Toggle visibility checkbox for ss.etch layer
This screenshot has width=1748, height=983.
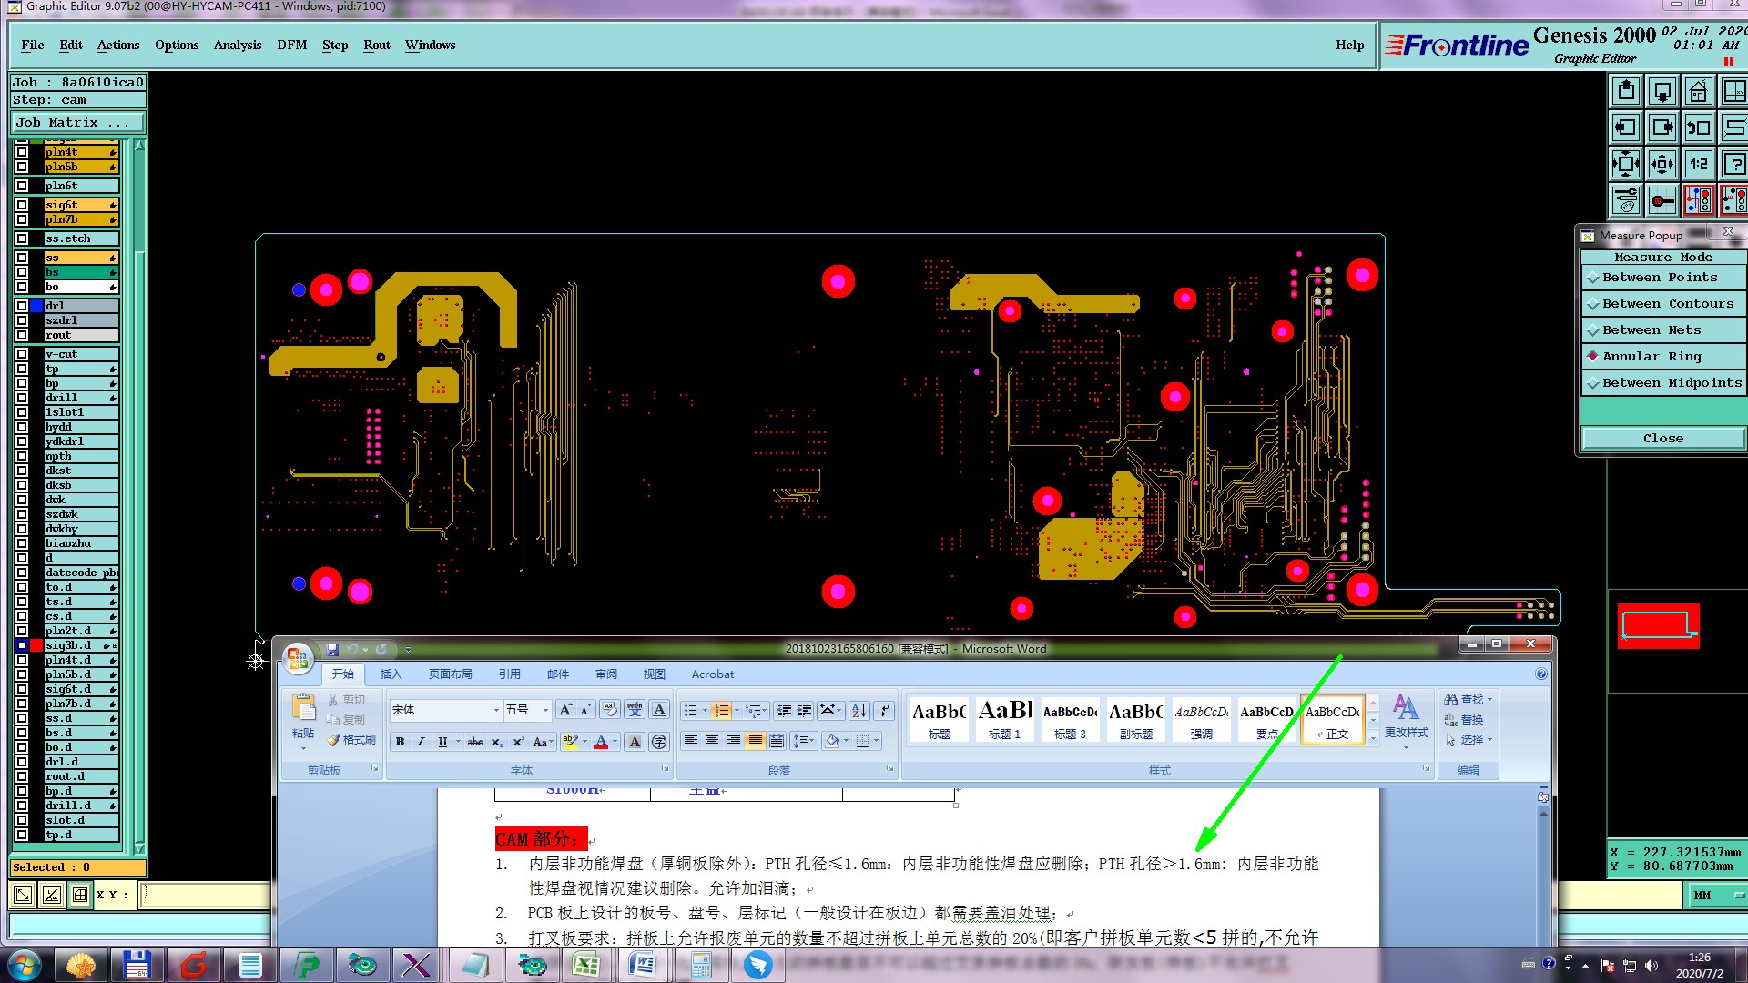pos(22,238)
